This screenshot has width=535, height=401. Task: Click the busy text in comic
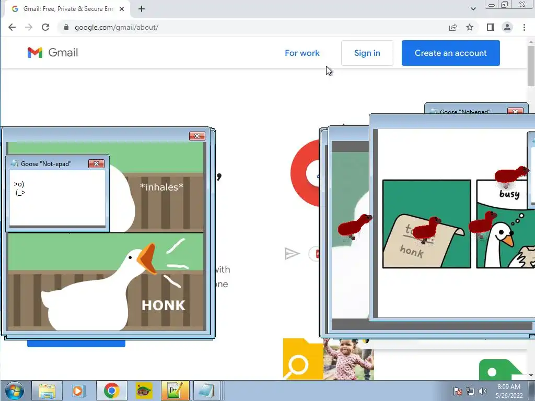click(509, 194)
